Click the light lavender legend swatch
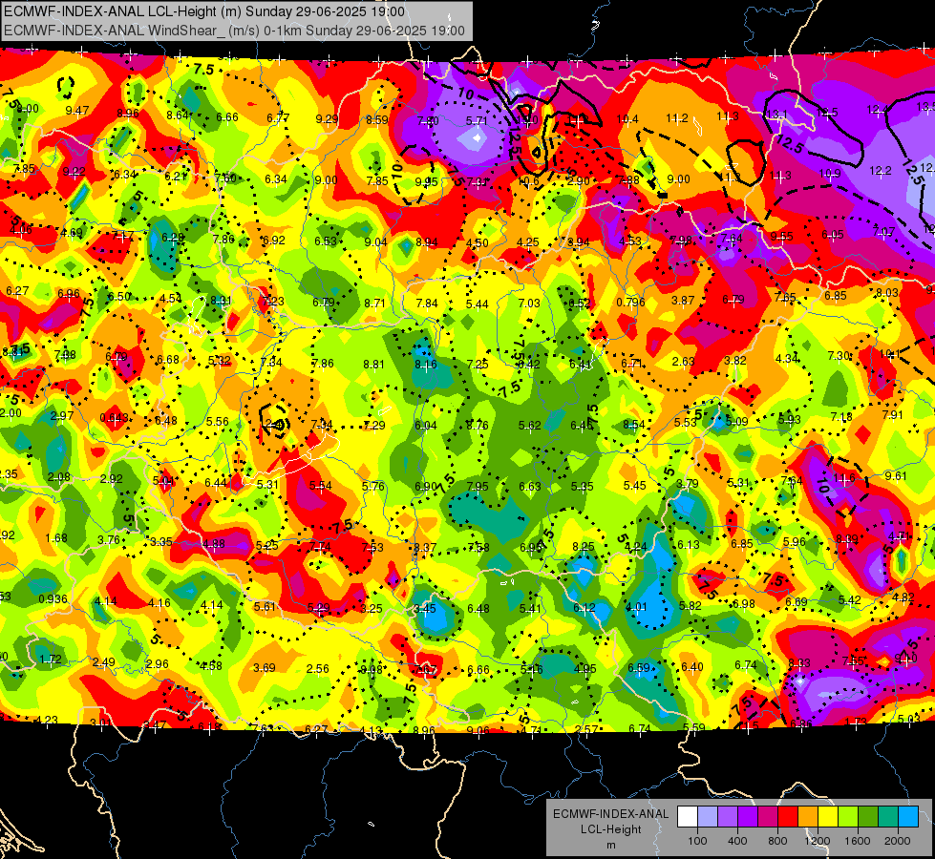 click(708, 817)
